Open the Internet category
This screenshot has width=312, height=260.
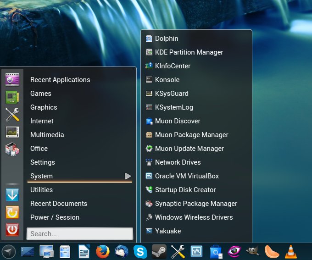tap(42, 121)
